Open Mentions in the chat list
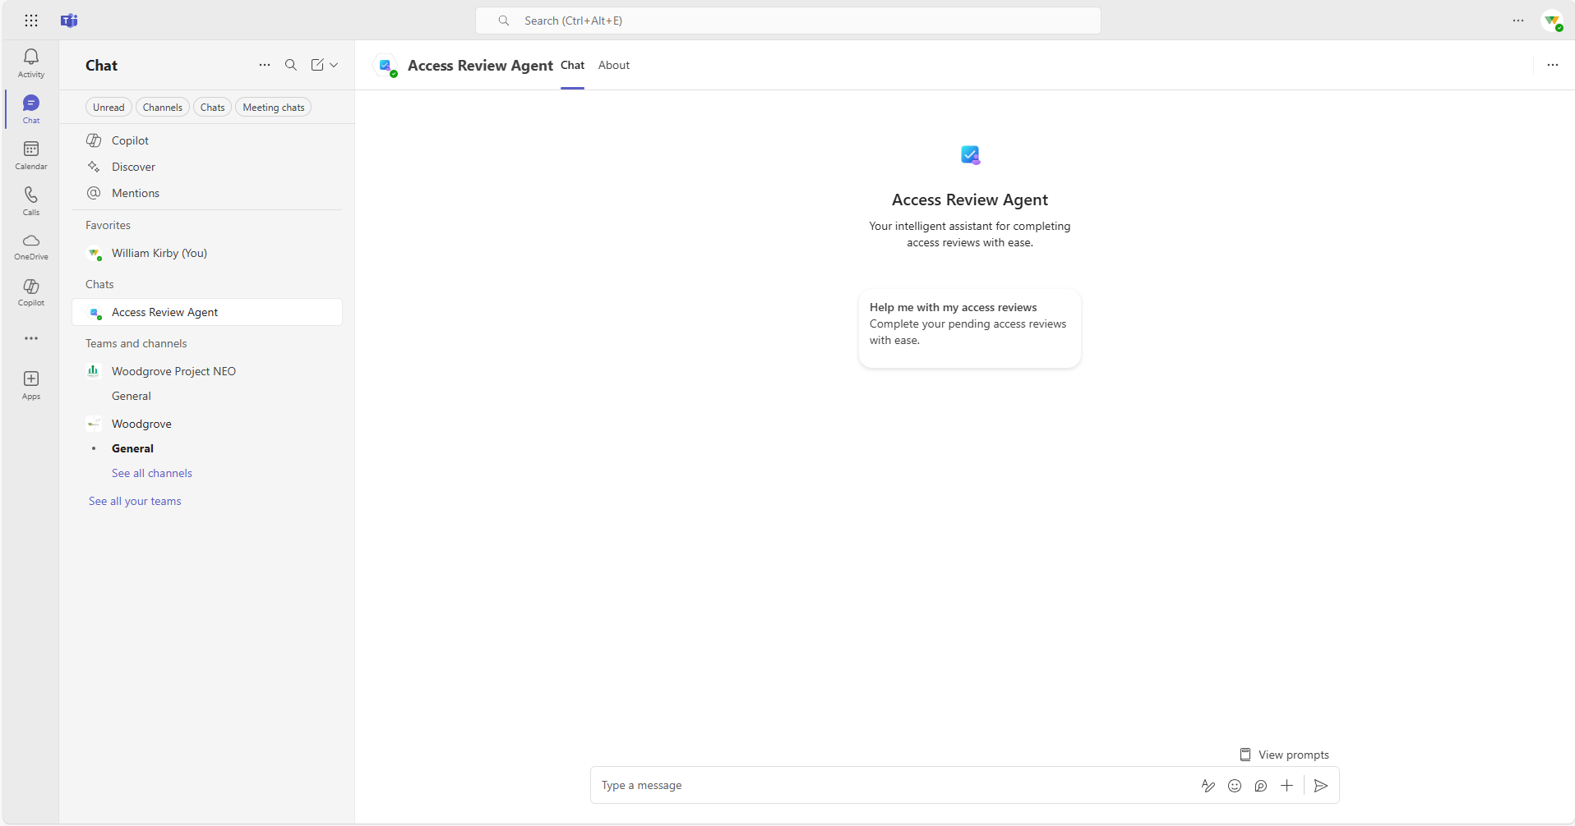 pyautogui.click(x=207, y=193)
